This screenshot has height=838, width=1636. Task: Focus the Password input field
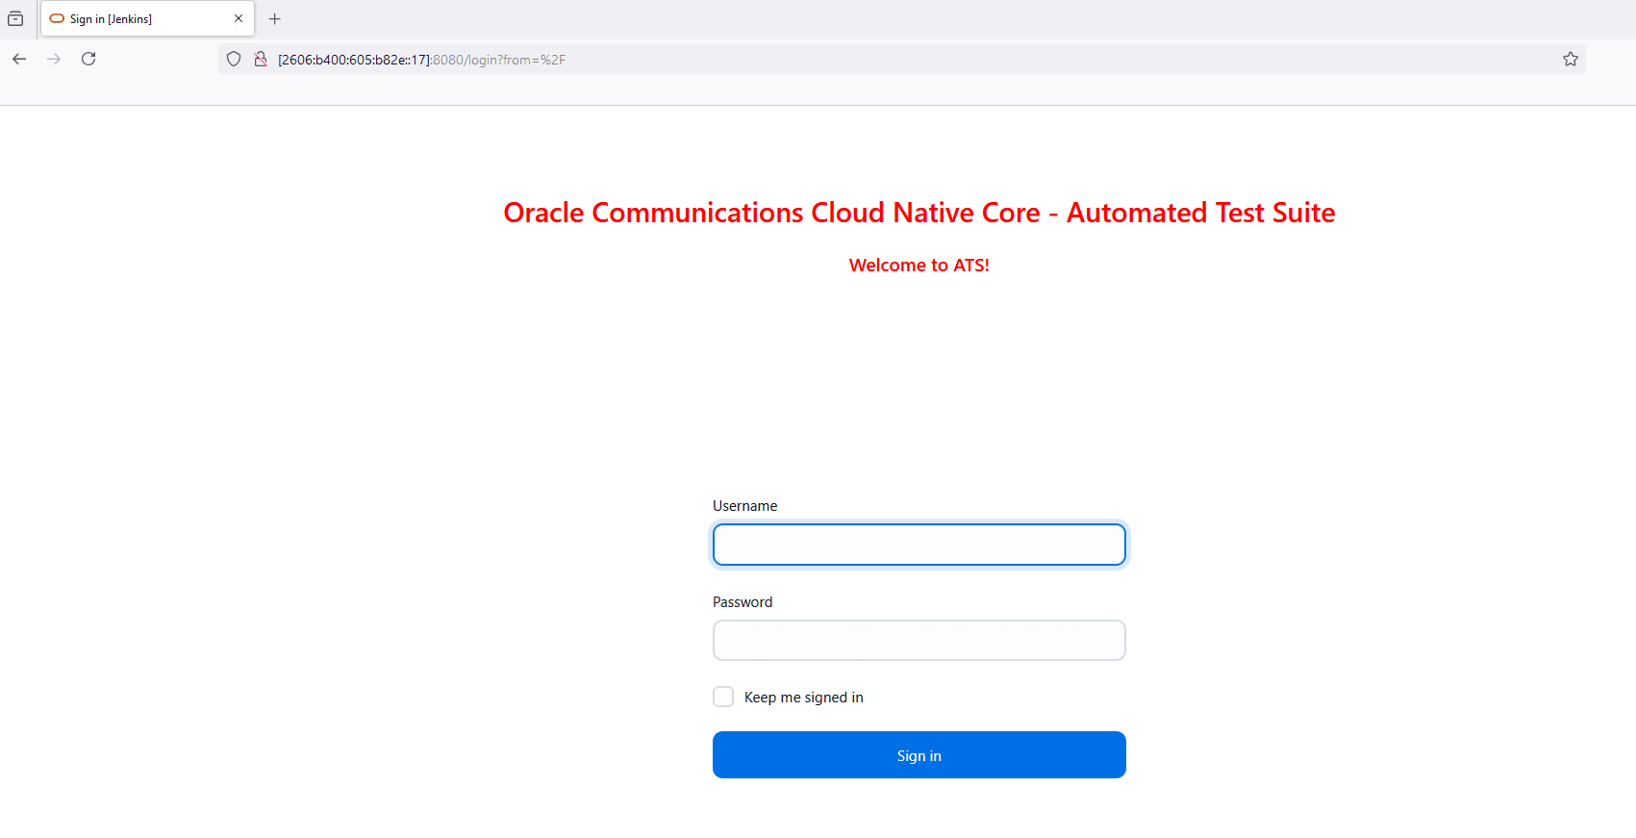tap(919, 641)
